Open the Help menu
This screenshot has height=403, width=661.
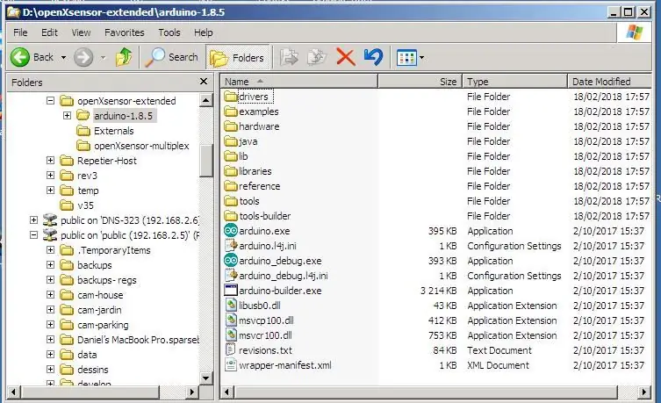pyautogui.click(x=203, y=32)
